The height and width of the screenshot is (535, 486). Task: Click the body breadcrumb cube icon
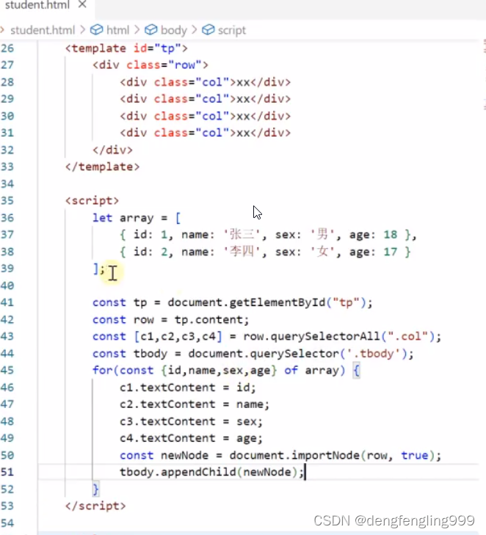click(x=150, y=30)
